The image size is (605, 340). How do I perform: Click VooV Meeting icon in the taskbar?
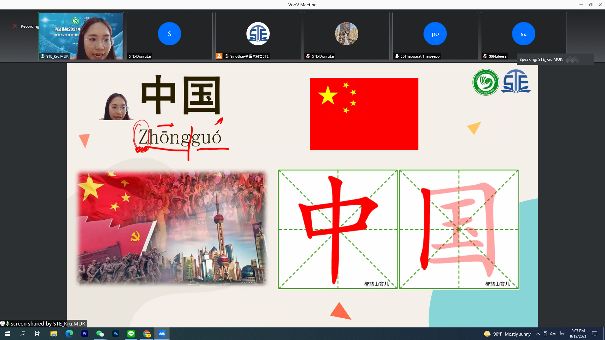162,334
